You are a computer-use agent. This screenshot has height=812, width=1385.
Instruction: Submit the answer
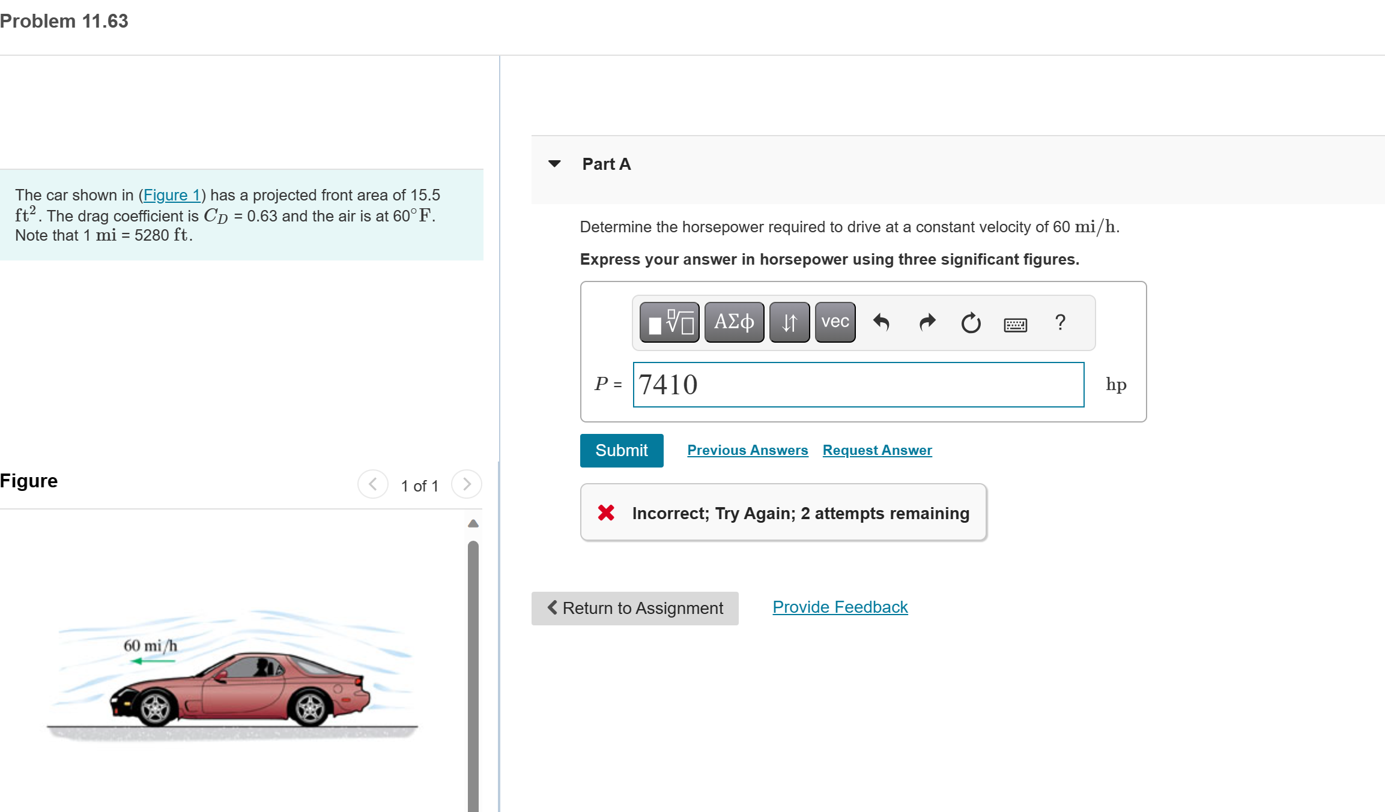pyautogui.click(x=621, y=450)
